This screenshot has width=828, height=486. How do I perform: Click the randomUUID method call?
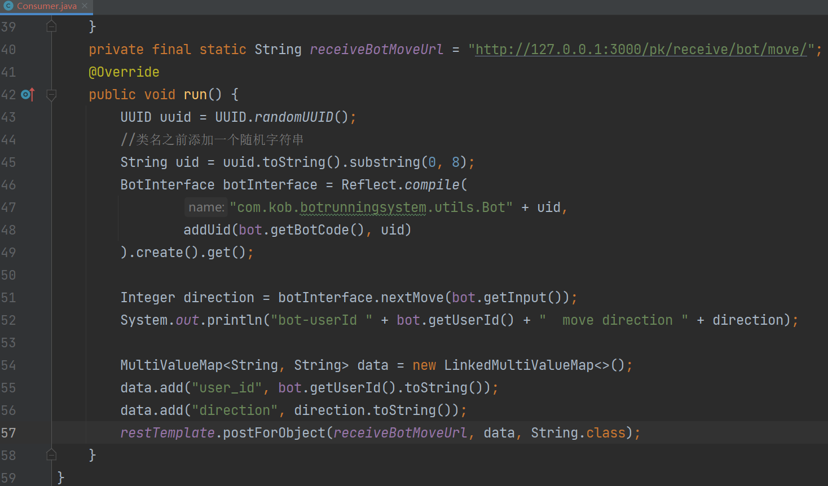[x=294, y=117]
